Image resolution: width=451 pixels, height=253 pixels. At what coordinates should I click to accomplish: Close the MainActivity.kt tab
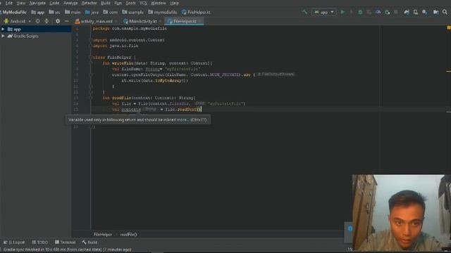click(x=161, y=21)
